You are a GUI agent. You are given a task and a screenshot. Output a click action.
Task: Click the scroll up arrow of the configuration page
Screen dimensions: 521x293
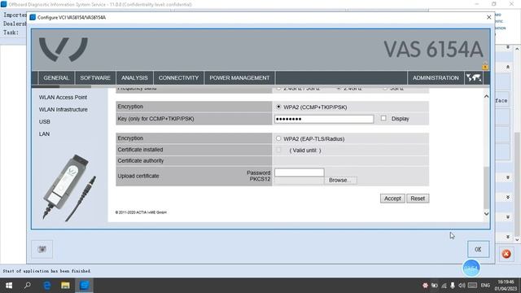(487, 96)
